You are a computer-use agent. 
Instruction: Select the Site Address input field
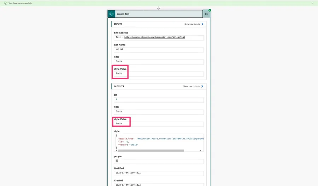[159, 37]
